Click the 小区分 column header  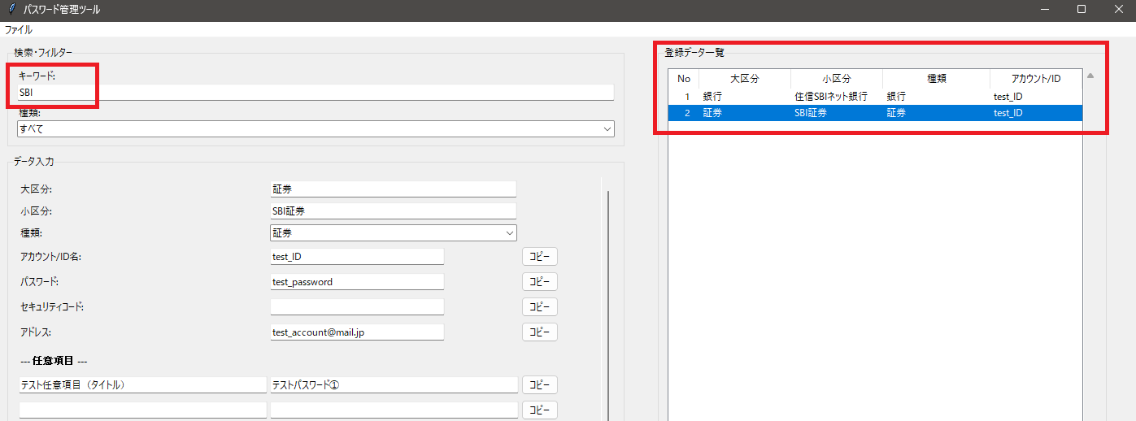(x=836, y=79)
